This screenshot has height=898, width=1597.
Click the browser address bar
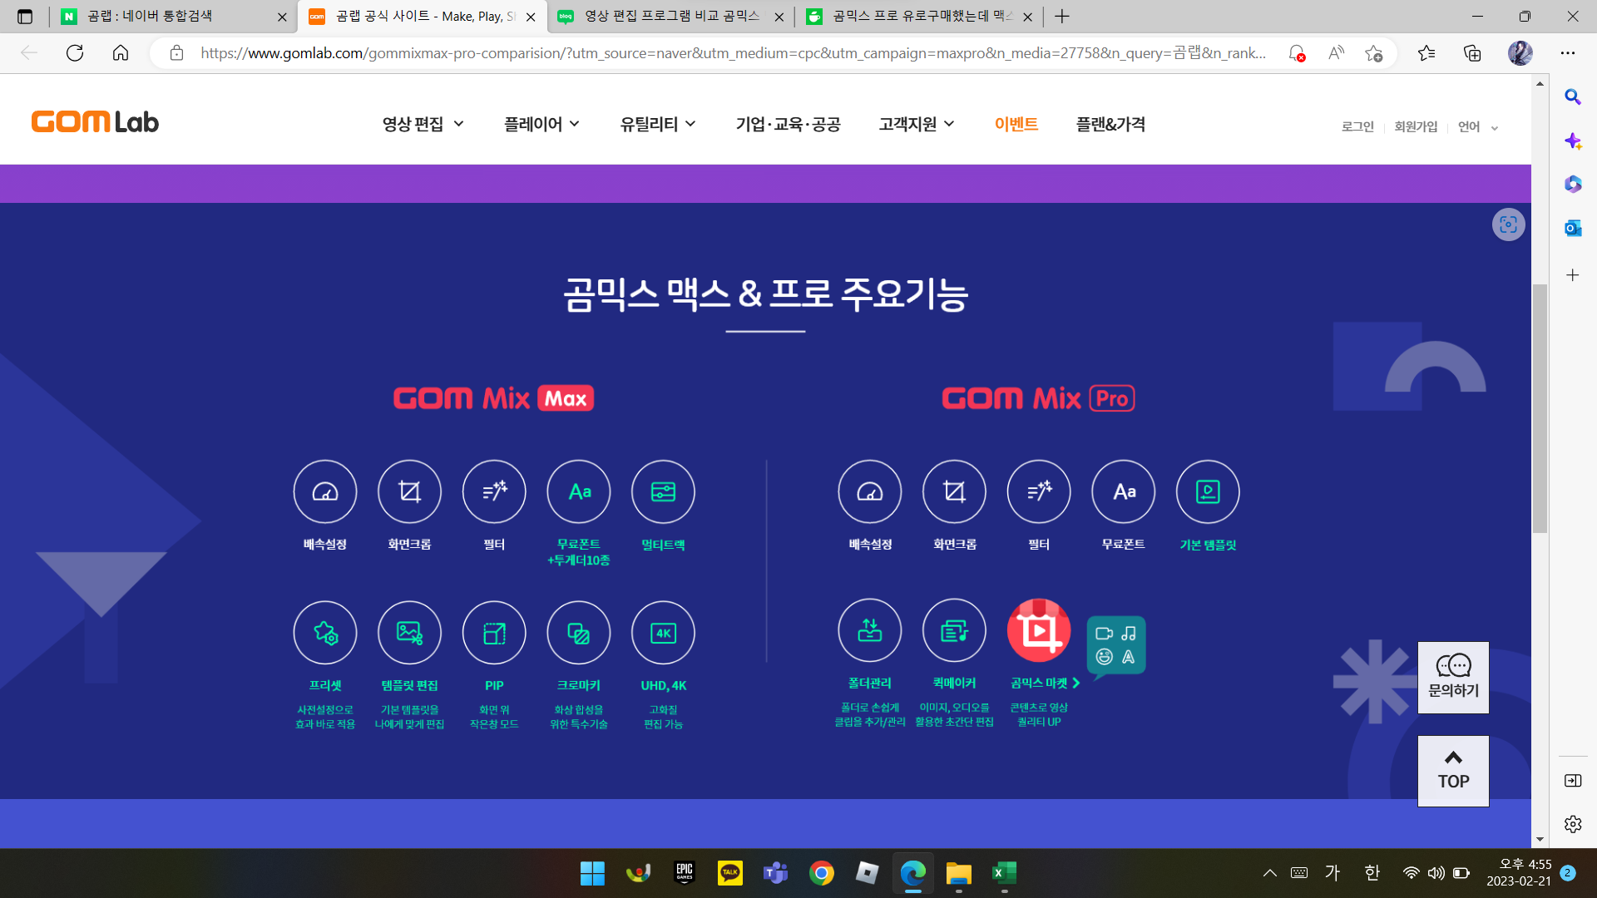pos(732,53)
